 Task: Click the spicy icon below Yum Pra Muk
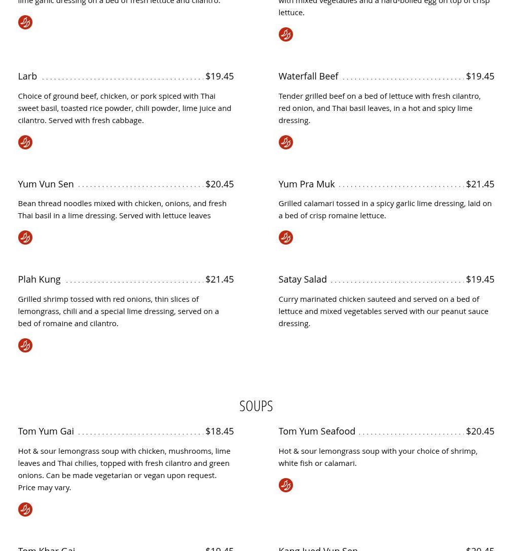tap(286, 238)
